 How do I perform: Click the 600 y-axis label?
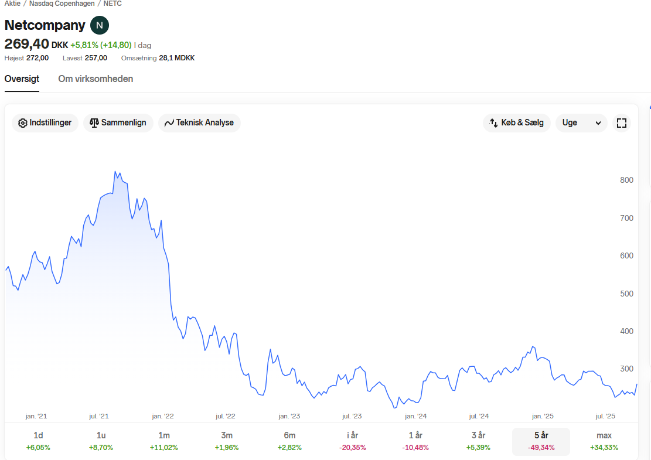tap(626, 255)
